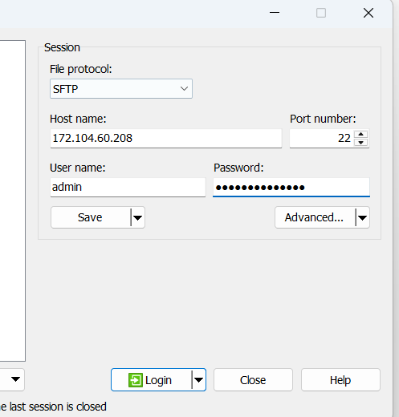Screen dimensions: 399x417
Task: Click the Save session button
Action: coord(91,217)
